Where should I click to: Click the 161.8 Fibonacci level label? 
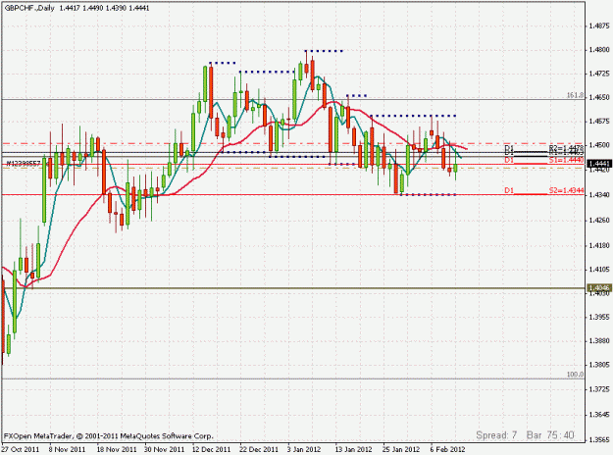[575, 95]
